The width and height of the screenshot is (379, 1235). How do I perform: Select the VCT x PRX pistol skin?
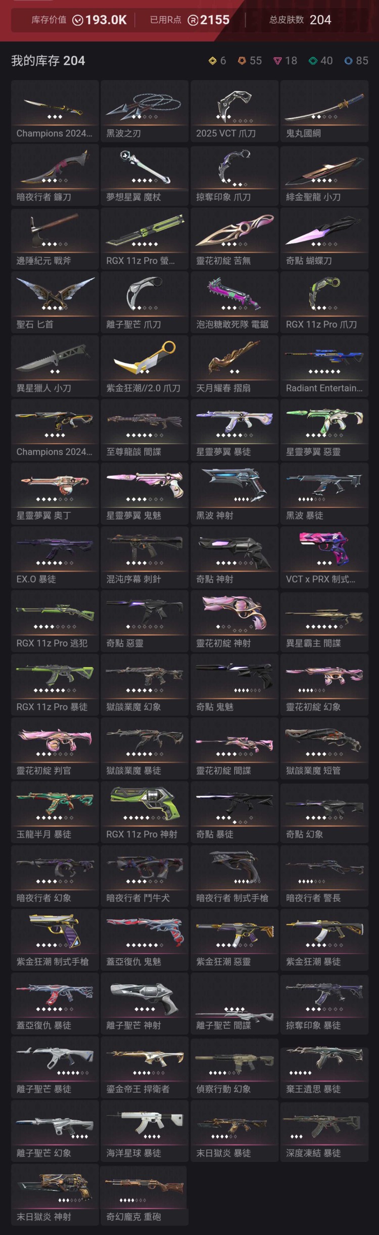tap(324, 557)
